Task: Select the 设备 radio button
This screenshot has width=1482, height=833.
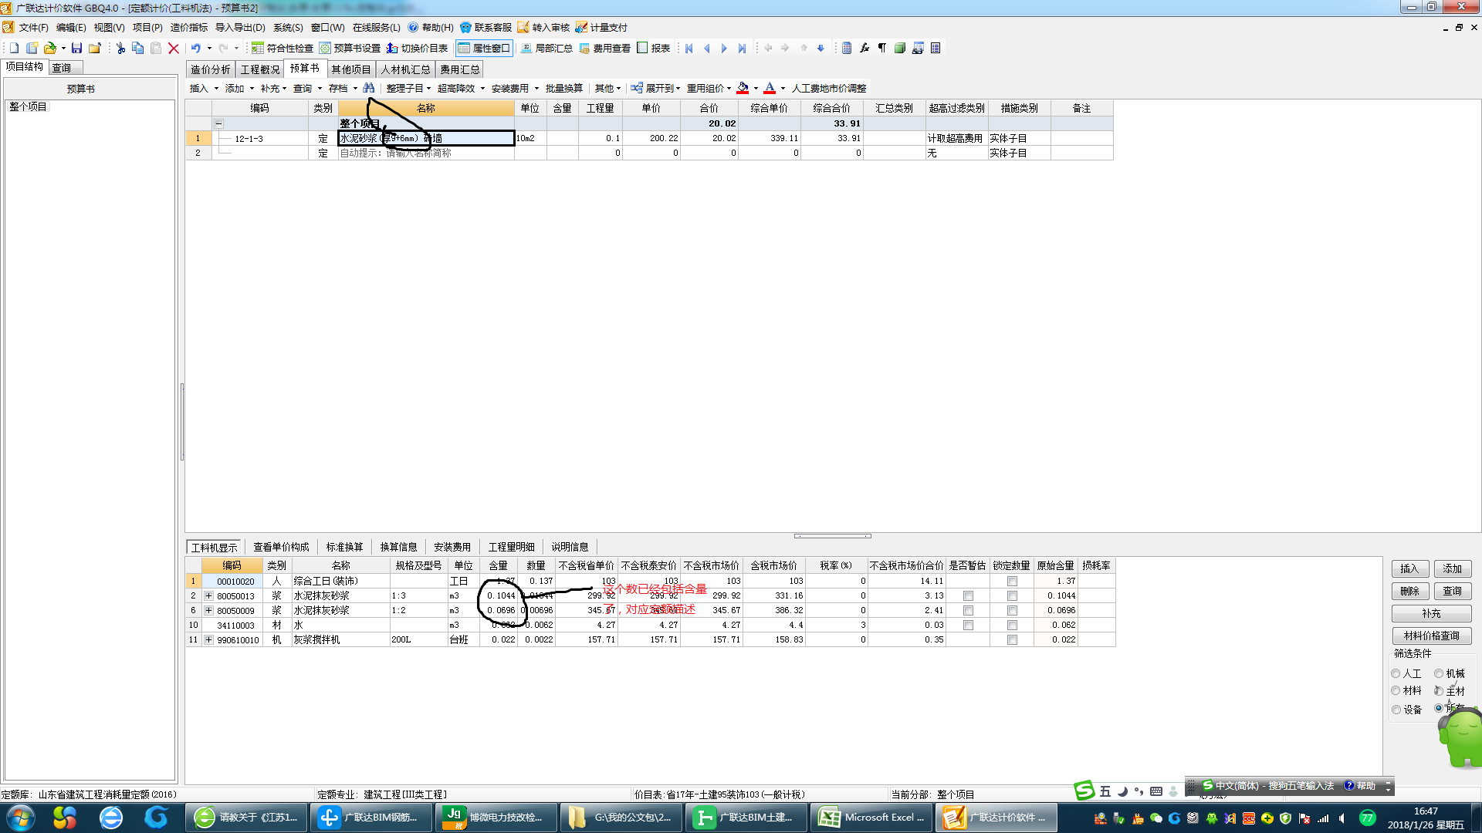Action: (1396, 710)
